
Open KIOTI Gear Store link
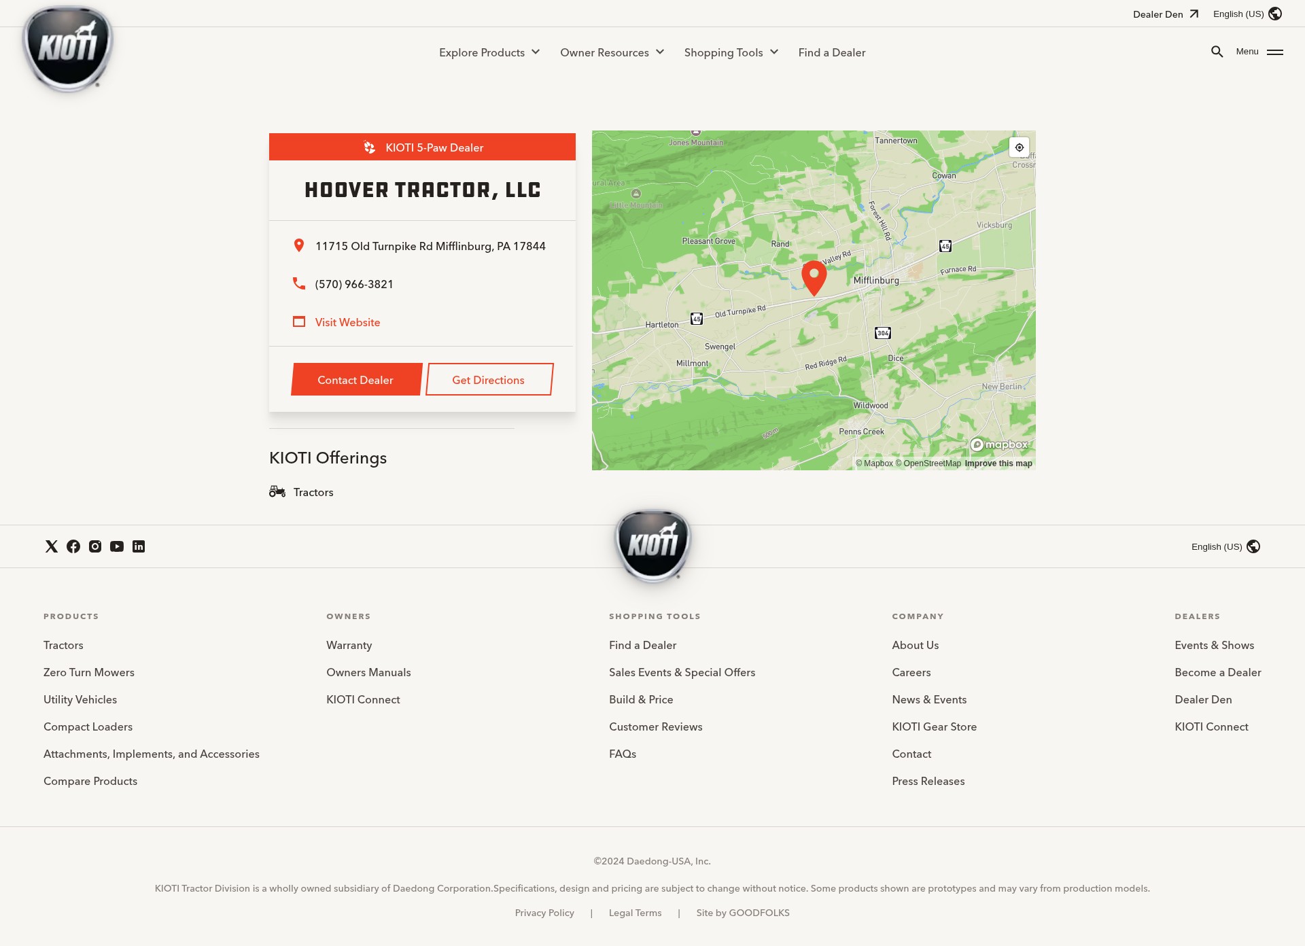coord(935,726)
